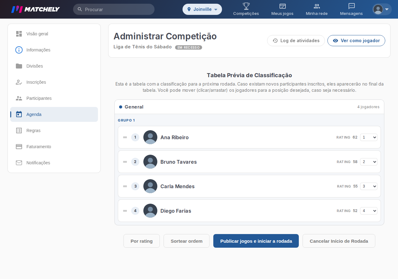Click the Visão geral dashboard icon
The height and width of the screenshot is (279, 398).
click(x=19, y=34)
